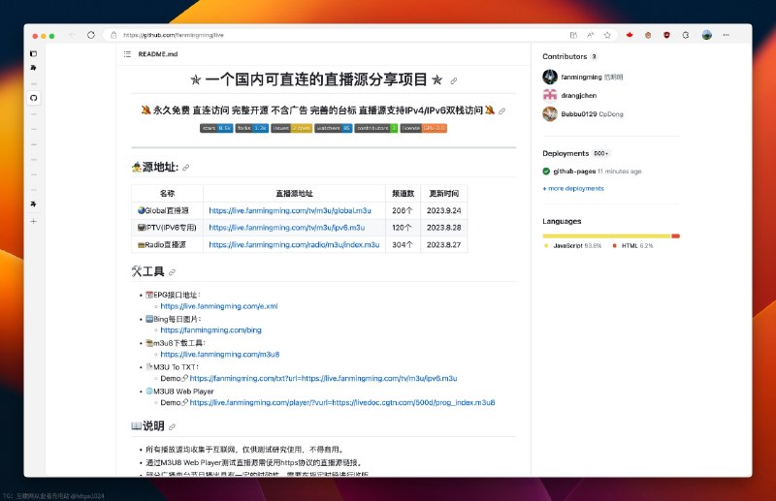Image resolution: width=776 pixels, height=501 pixels.
Task: Click the 206个 channel count cell
Action: (403, 210)
